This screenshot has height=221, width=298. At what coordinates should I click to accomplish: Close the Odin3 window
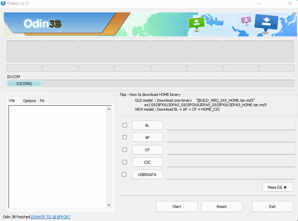[290, 3]
